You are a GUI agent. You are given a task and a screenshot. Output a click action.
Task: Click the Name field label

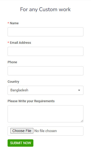click(14, 23)
